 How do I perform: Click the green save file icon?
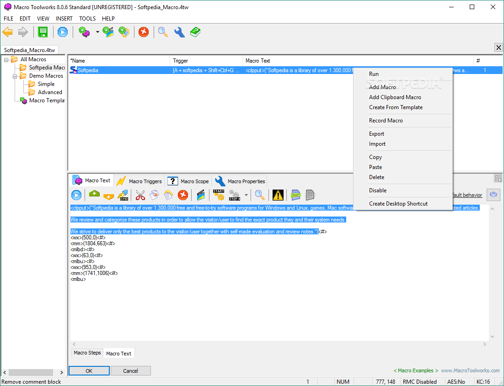pos(43,32)
